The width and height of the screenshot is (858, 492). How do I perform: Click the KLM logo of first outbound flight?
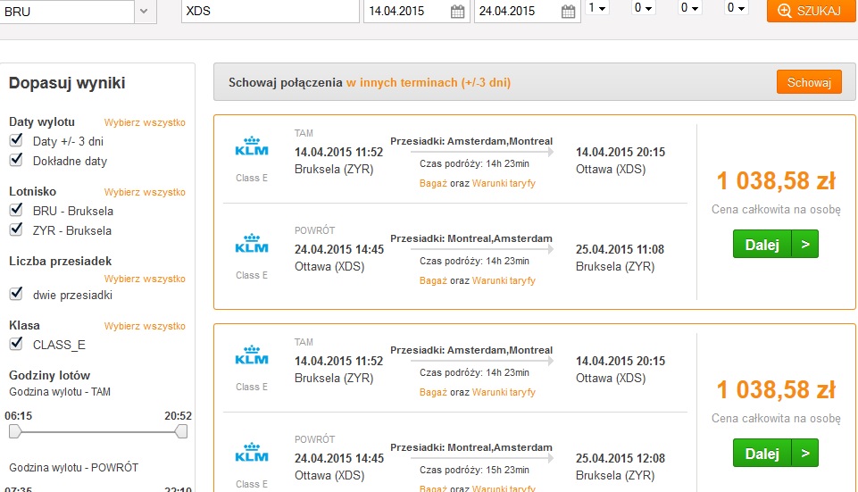tap(252, 146)
